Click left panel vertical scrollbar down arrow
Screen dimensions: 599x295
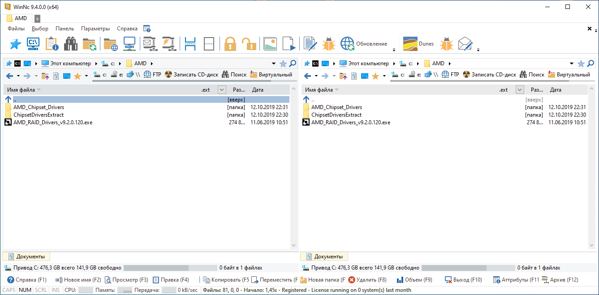tap(294, 245)
